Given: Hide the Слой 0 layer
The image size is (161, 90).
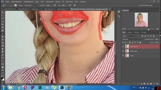Looking at the screenshot, I should coord(123,55).
